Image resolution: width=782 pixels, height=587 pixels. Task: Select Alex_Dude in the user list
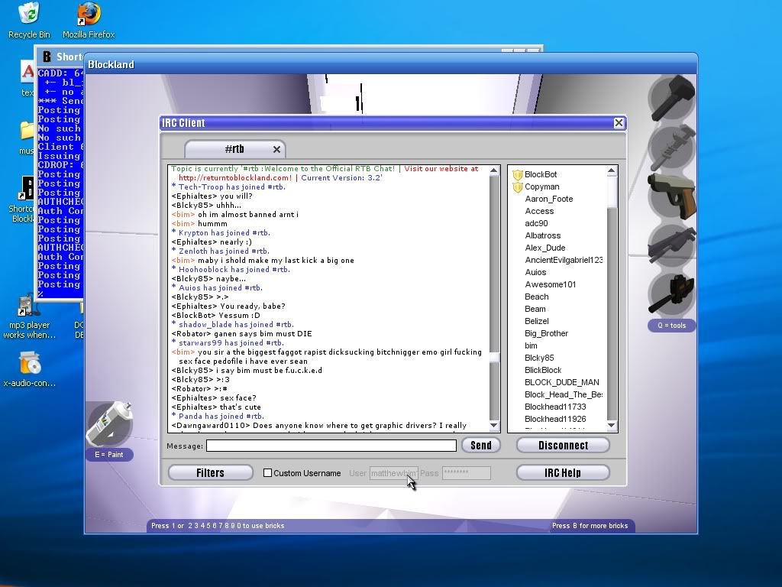(x=545, y=248)
